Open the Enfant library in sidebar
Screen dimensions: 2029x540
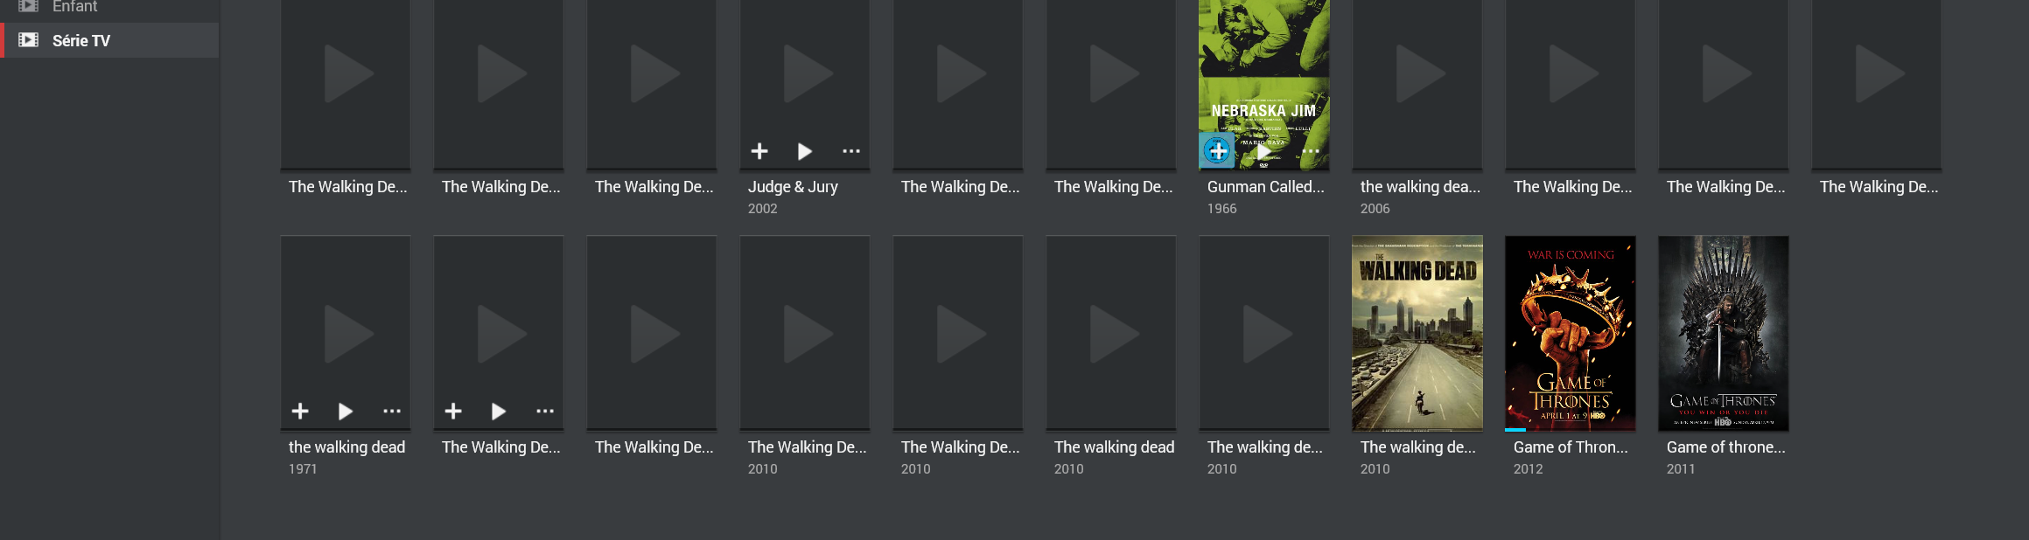tap(74, 7)
